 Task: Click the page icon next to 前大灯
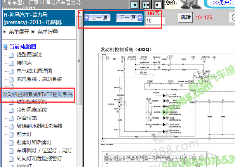tap(11, 134)
